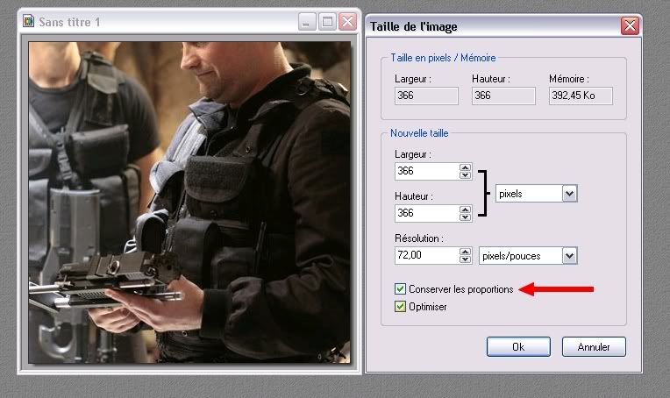Click the Sans titre 1 window icon
670x398 pixels.
(28, 21)
